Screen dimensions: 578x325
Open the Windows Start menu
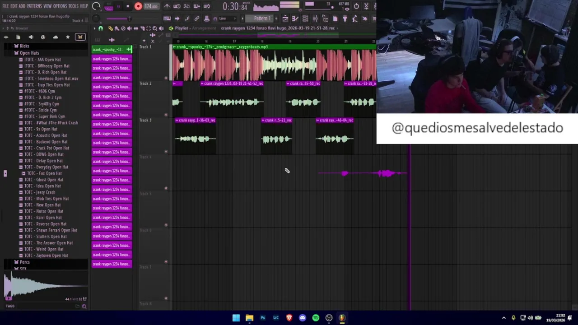click(x=236, y=318)
